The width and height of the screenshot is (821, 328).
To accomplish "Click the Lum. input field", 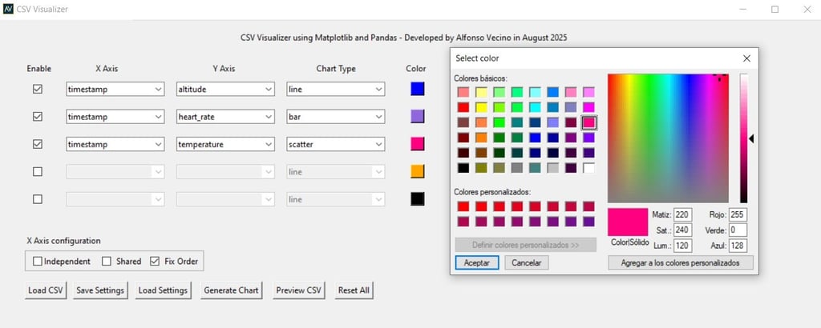I will pyautogui.click(x=683, y=246).
